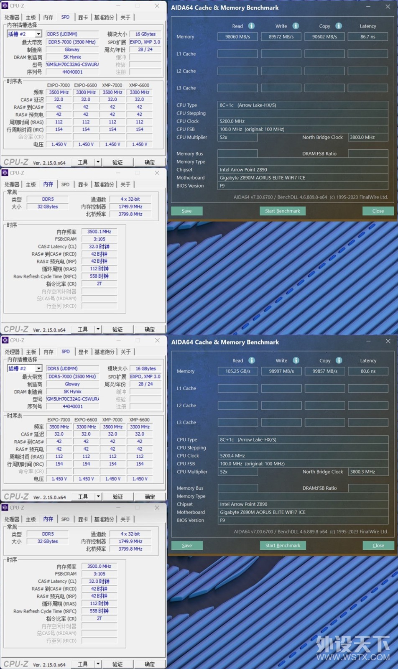Click Start Benchmark in AIDA64 window showing 86.7 ns latency
This screenshot has height=669, width=398.
[283, 211]
